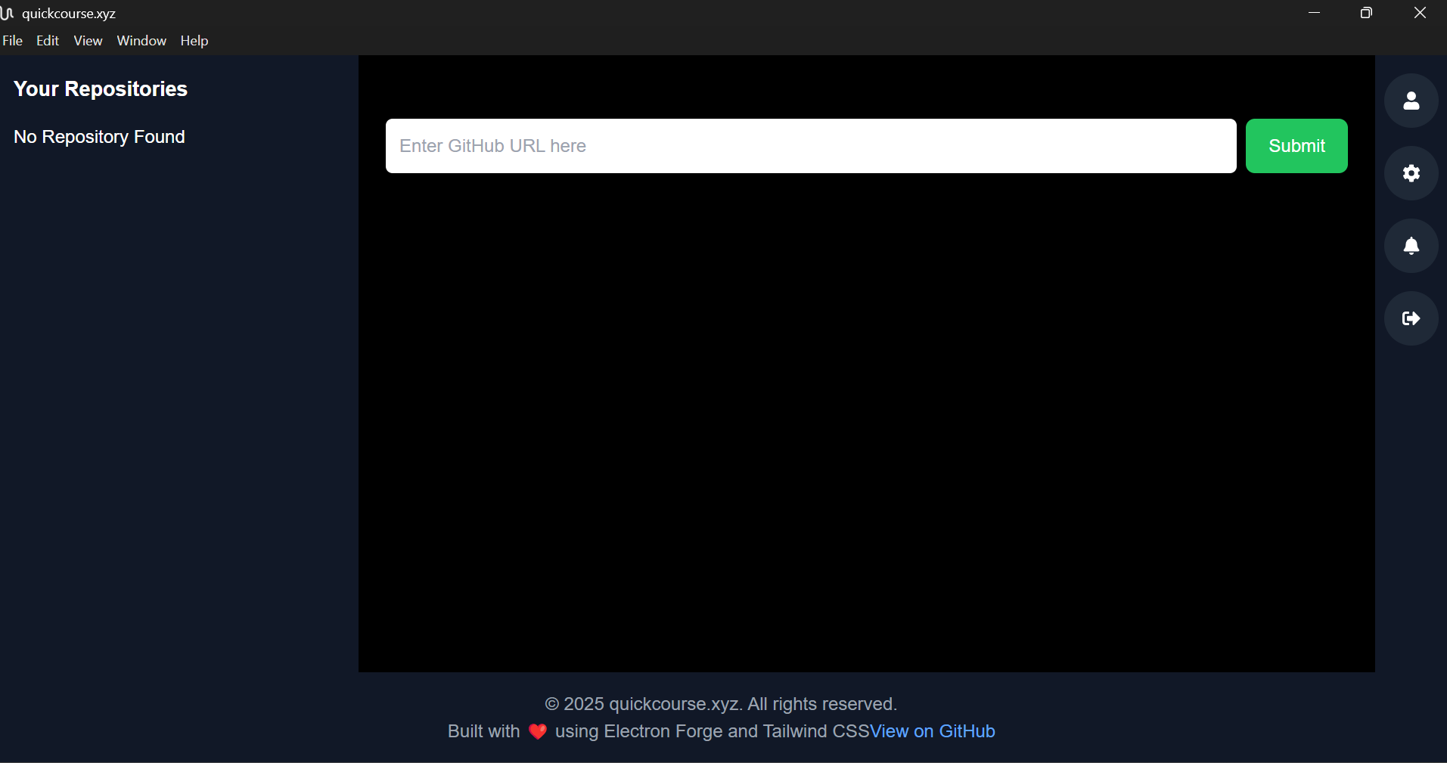Click the copyright notice in the footer

point(720,703)
